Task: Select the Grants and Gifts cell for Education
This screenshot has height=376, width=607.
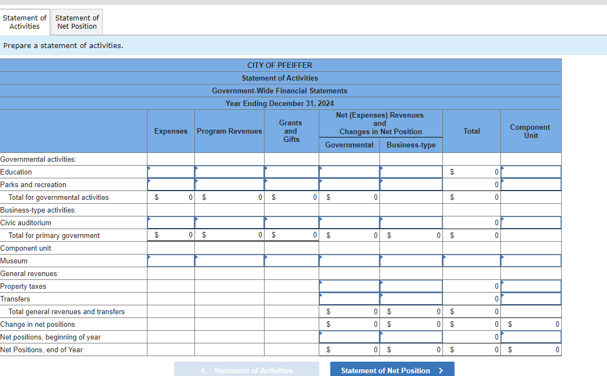Action: (x=291, y=171)
